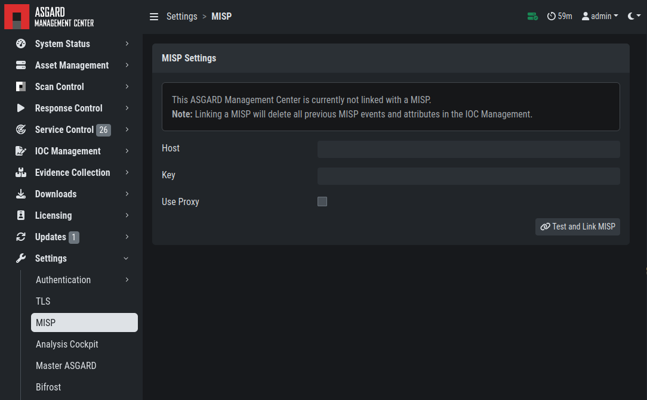The width and height of the screenshot is (647, 400).
Task: Click the green server status icon
Action: 533,17
